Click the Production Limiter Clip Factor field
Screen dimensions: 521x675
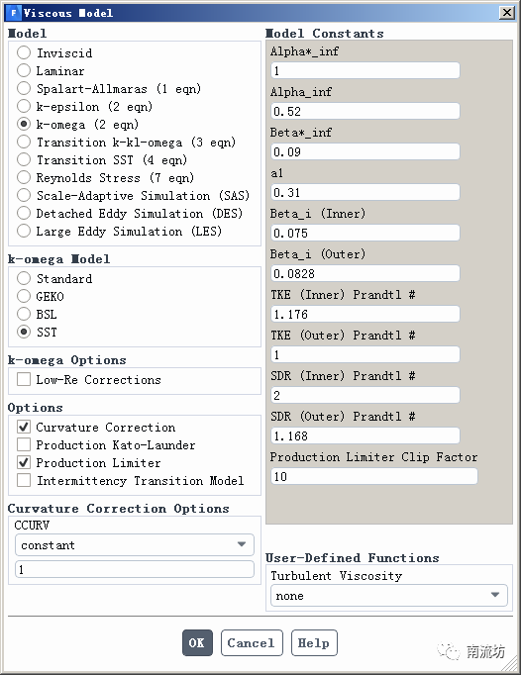[374, 476]
